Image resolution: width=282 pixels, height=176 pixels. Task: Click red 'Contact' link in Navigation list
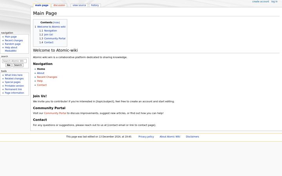point(42,85)
